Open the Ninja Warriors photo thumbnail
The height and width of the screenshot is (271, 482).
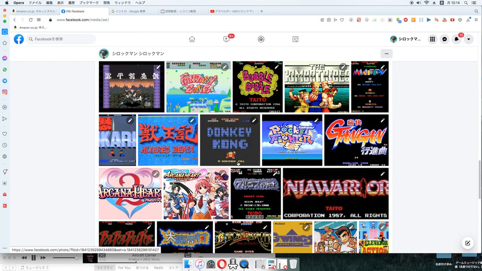pyautogui.click(x=336, y=194)
